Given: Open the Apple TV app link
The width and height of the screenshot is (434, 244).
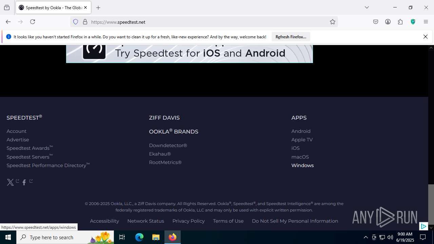Looking at the screenshot, I should click(x=302, y=140).
